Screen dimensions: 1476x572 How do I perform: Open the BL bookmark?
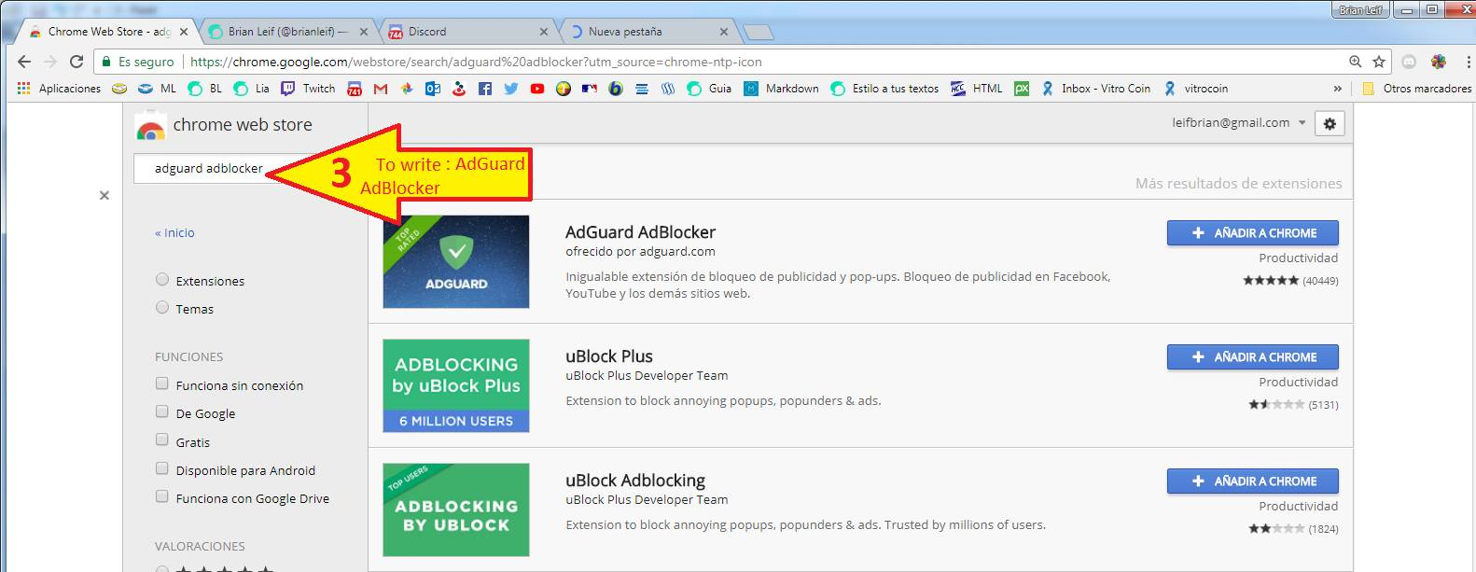click(205, 89)
